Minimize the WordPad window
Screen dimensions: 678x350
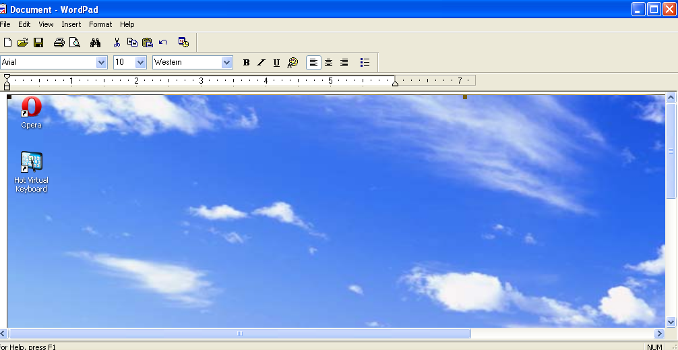638,9
